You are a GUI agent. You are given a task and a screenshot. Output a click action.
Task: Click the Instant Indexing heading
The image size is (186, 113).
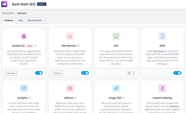coord(162,98)
